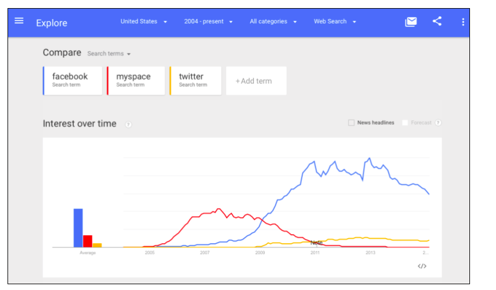496x290 pixels.
Task: Click the help icon next to Forecast
Action: 438,122
